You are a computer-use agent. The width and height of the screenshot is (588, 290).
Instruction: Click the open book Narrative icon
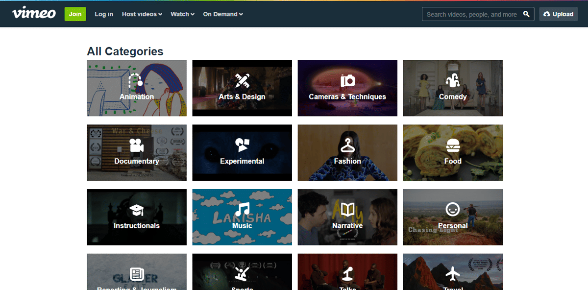347,210
